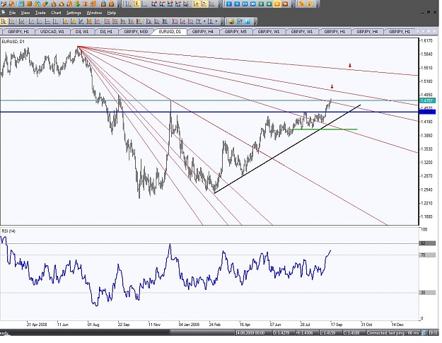
Task: Choose the triangle shape drawing tool
Action: (182, 21)
